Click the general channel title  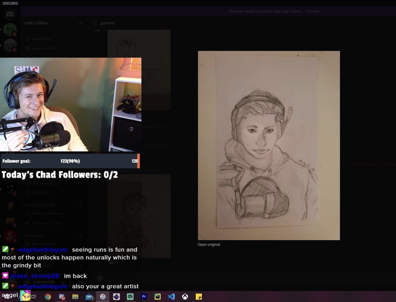tap(108, 23)
